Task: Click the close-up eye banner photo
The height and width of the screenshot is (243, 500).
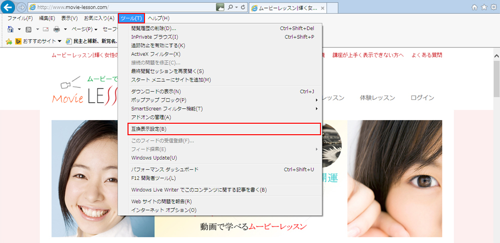Action: (x=395, y=179)
